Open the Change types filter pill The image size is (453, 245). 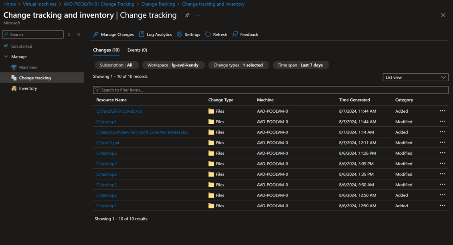(x=239, y=65)
